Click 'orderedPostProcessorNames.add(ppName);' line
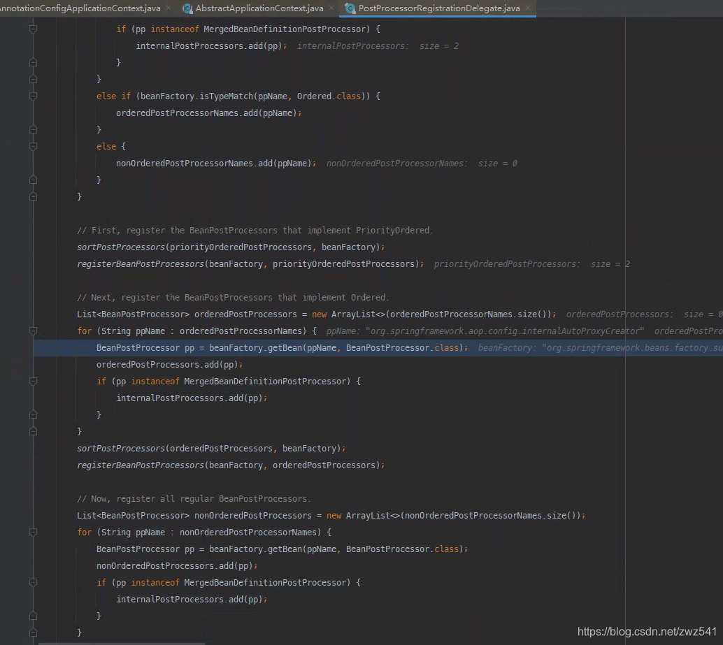The image size is (723, 645). pos(208,113)
